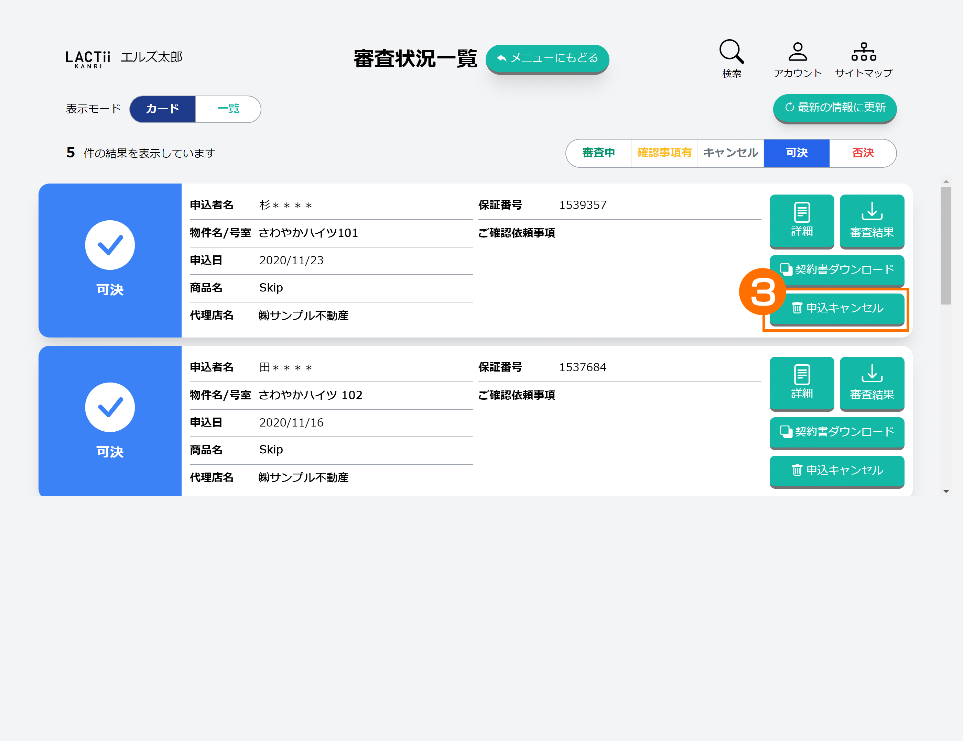Filter by キャンセル status
Image resolution: width=963 pixels, height=741 pixels.
(730, 153)
